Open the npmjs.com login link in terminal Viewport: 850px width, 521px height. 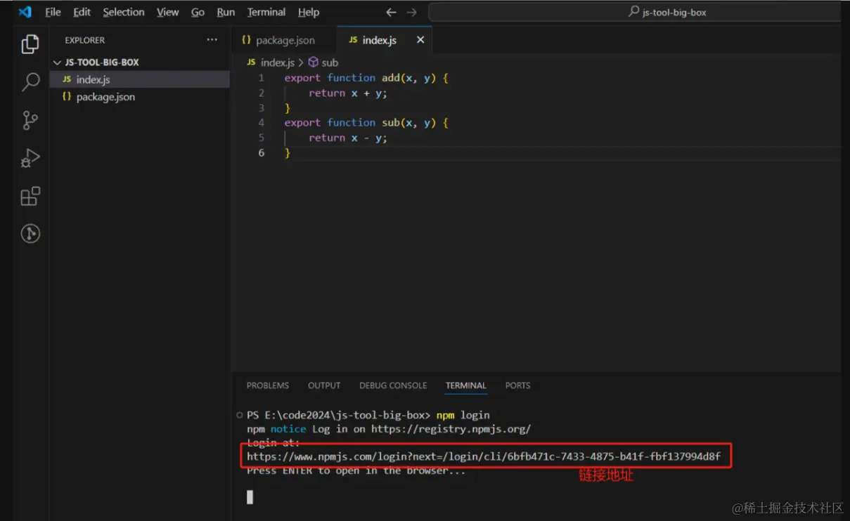tap(484, 456)
